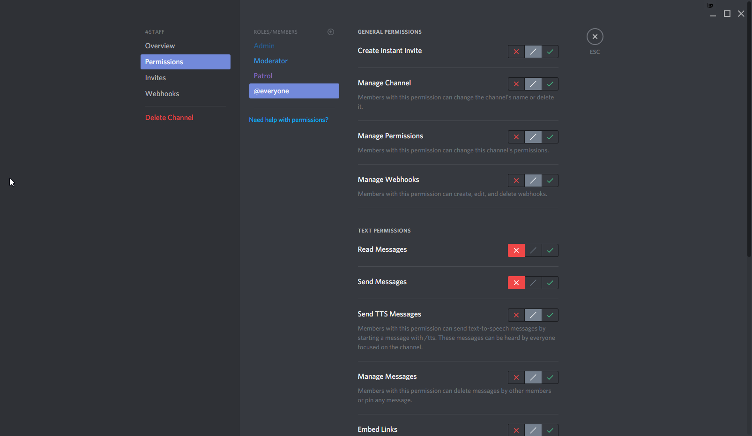Allow Send Messages with green check
The height and width of the screenshot is (436, 752).
(x=550, y=283)
